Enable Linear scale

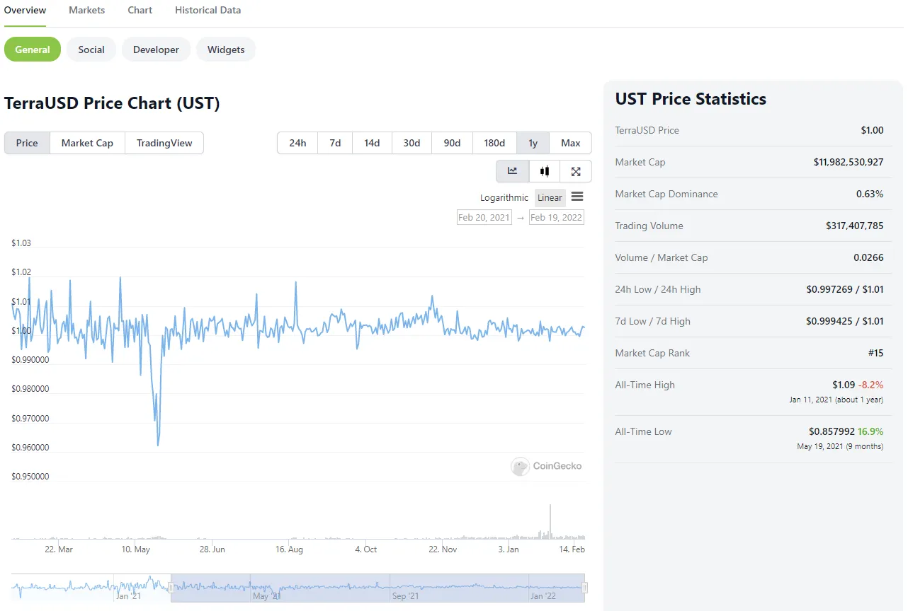coord(550,197)
